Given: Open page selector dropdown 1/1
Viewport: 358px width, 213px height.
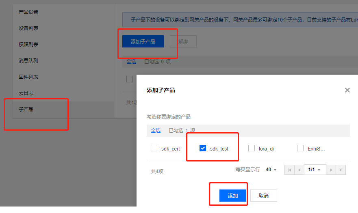Looking at the screenshot, I should pos(315,170).
